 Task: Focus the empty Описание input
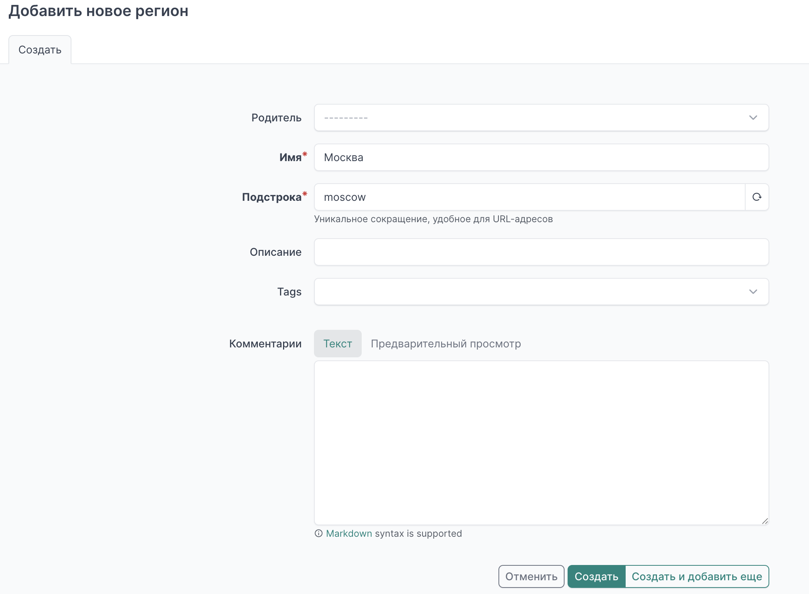point(541,252)
